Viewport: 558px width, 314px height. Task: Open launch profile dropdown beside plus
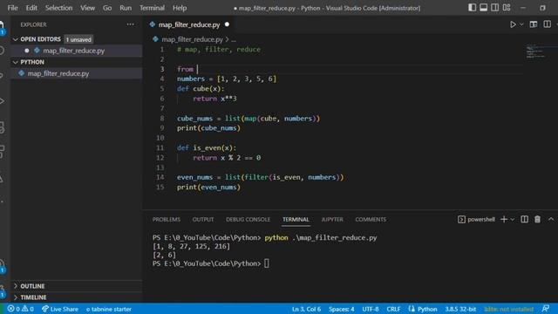coord(513,219)
